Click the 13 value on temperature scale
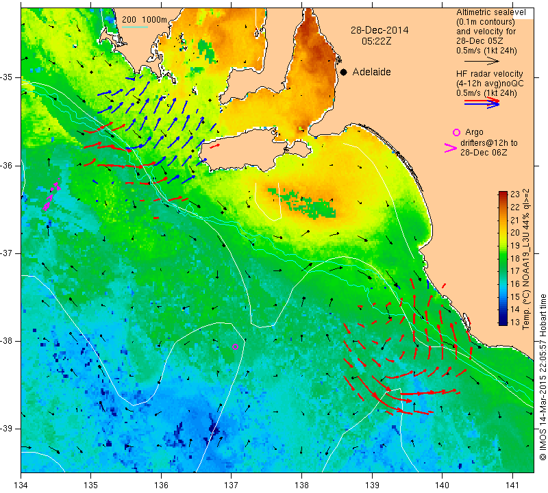Viewport: 548px width, 493px height. [515, 322]
